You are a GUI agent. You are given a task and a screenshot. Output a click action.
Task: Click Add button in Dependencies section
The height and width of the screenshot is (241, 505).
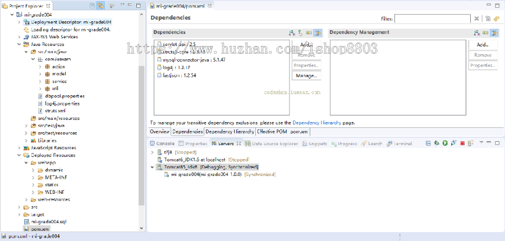pyautogui.click(x=306, y=45)
